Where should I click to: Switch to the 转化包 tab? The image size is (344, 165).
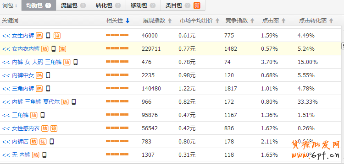coord(108,5)
